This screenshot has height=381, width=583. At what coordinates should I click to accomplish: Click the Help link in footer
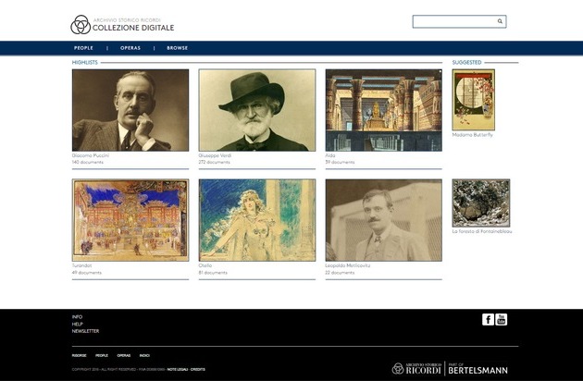[78, 324]
